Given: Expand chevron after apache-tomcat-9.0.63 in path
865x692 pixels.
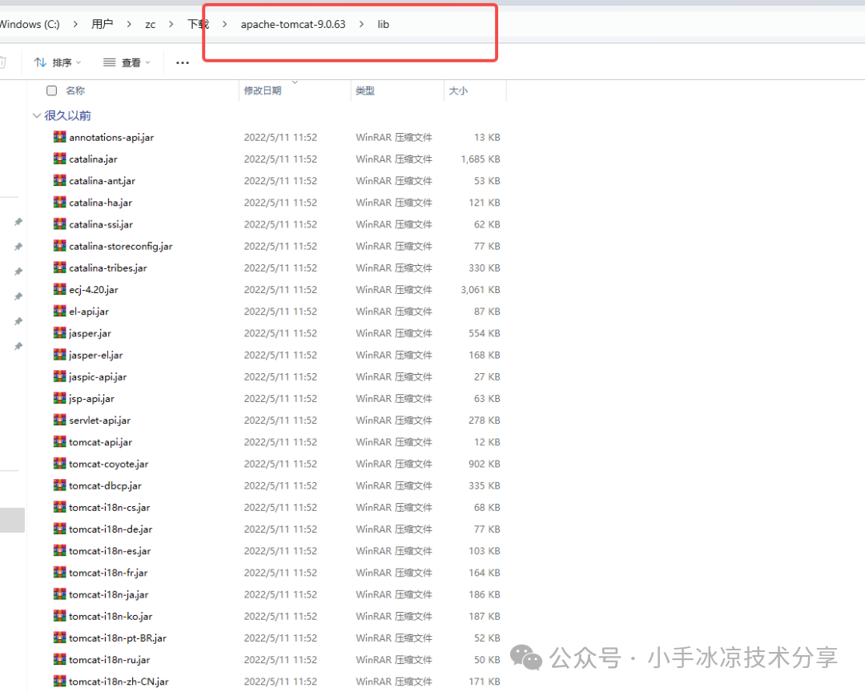Looking at the screenshot, I should (x=361, y=24).
